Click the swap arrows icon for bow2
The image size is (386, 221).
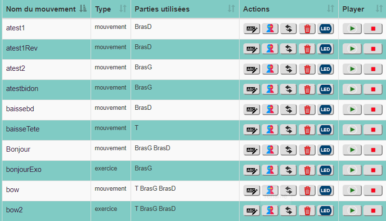[288, 211]
